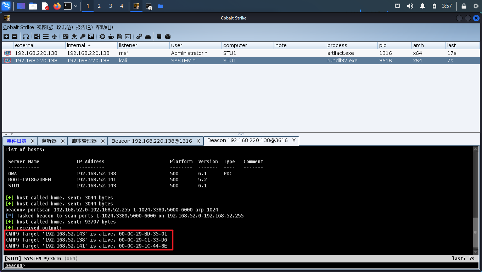The image size is (482, 272).
Task: Switch to Pivot Graph view icon
Action: pyautogui.click(x=37, y=36)
